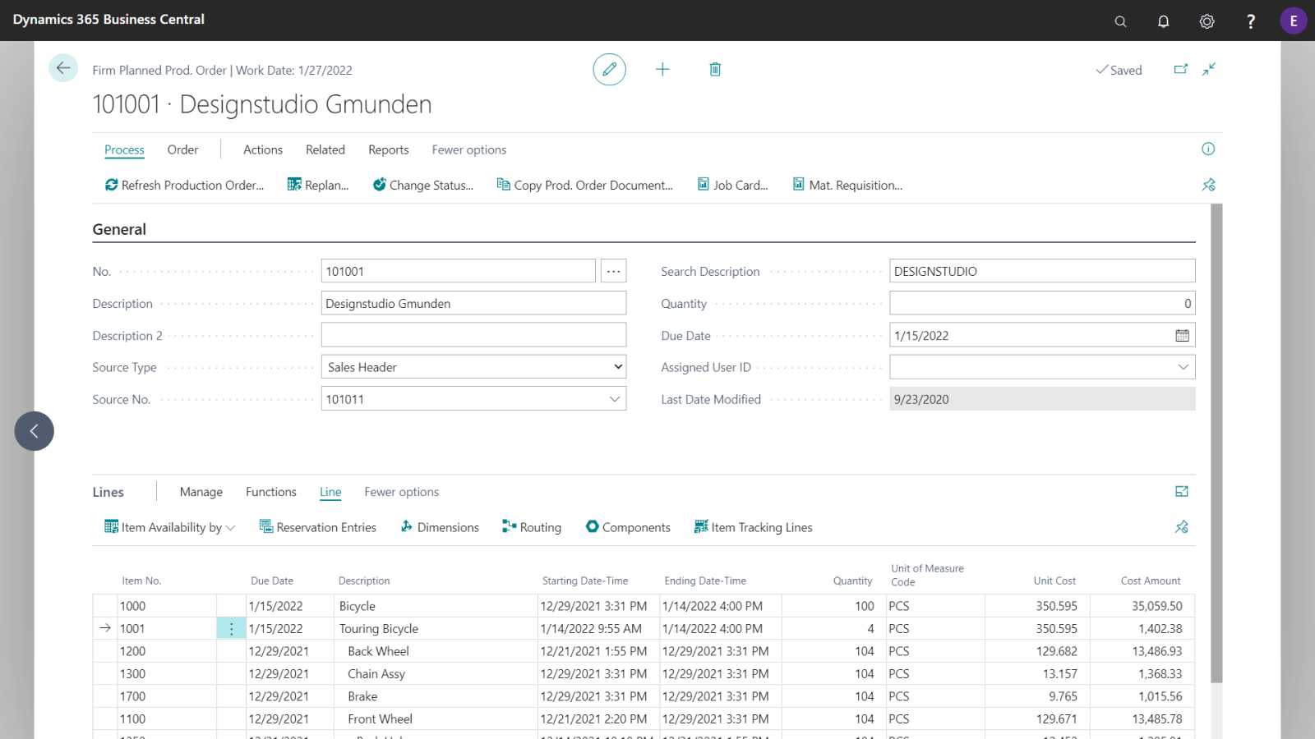1315x739 pixels.
Task: Click the edit pencil icon
Action: 609,69
